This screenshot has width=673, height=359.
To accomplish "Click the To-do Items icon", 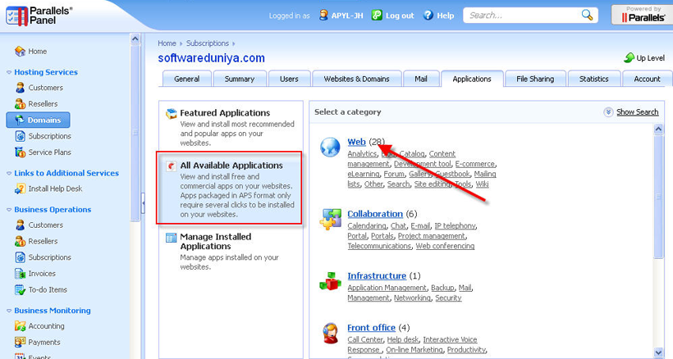I will point(20,290).
